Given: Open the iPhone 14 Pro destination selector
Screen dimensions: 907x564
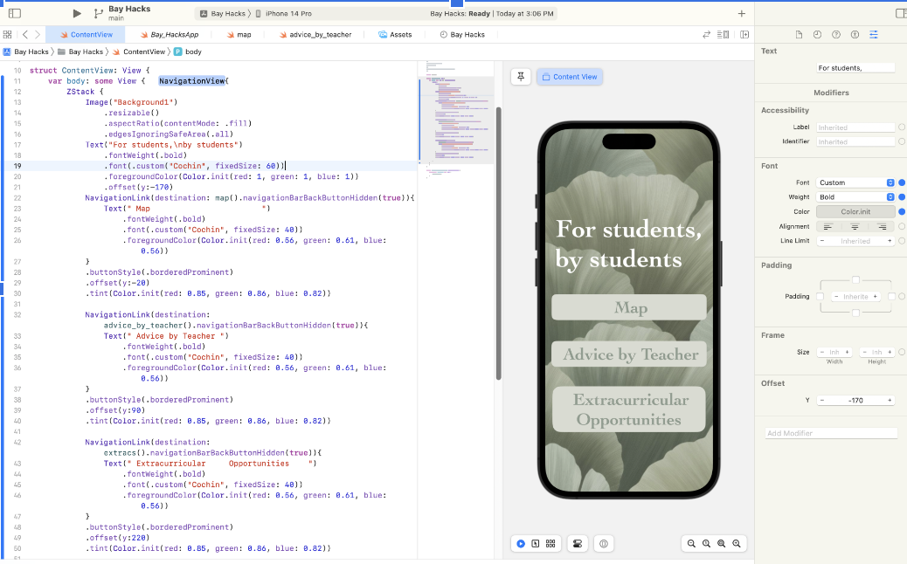Looking at the screenshot, I should click(x=283, y=13).
